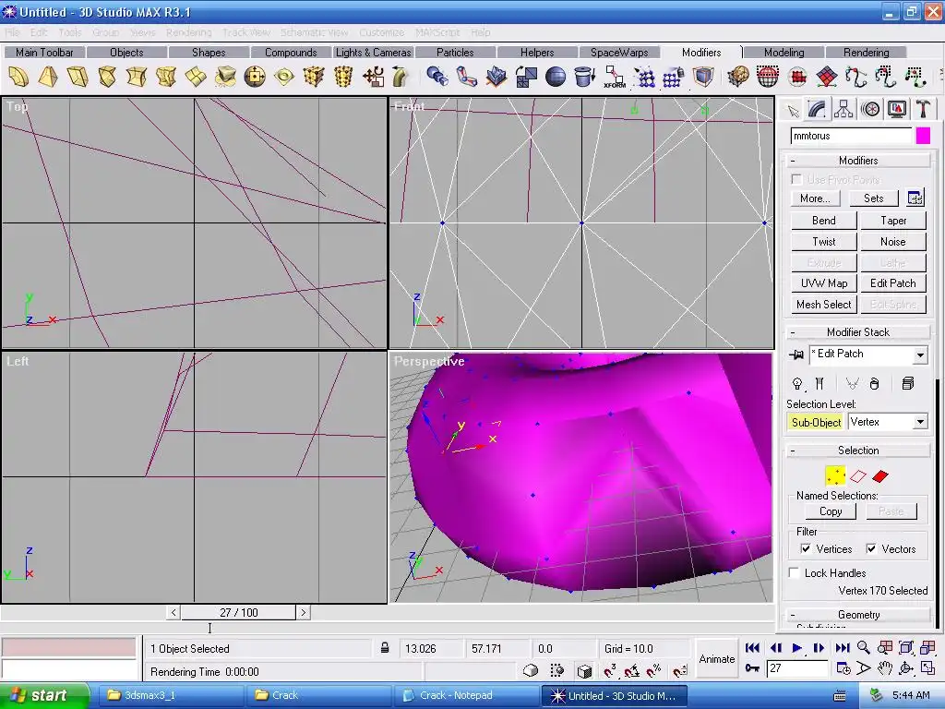
Task: Toggle the Spinner Snap icon
Action: (x=680, y=670)
